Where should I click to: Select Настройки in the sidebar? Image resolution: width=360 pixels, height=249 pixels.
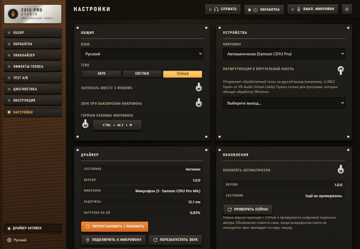click(x=33, y=112)
